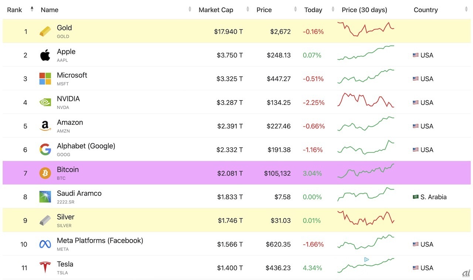Click Bitcoin's 3.04% daily change
The width and height of the screenshot is (473, 280).
point(312,173)
